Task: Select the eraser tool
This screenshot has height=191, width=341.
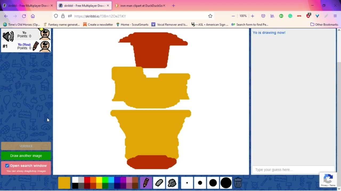Action: click(x=159, y=183)
